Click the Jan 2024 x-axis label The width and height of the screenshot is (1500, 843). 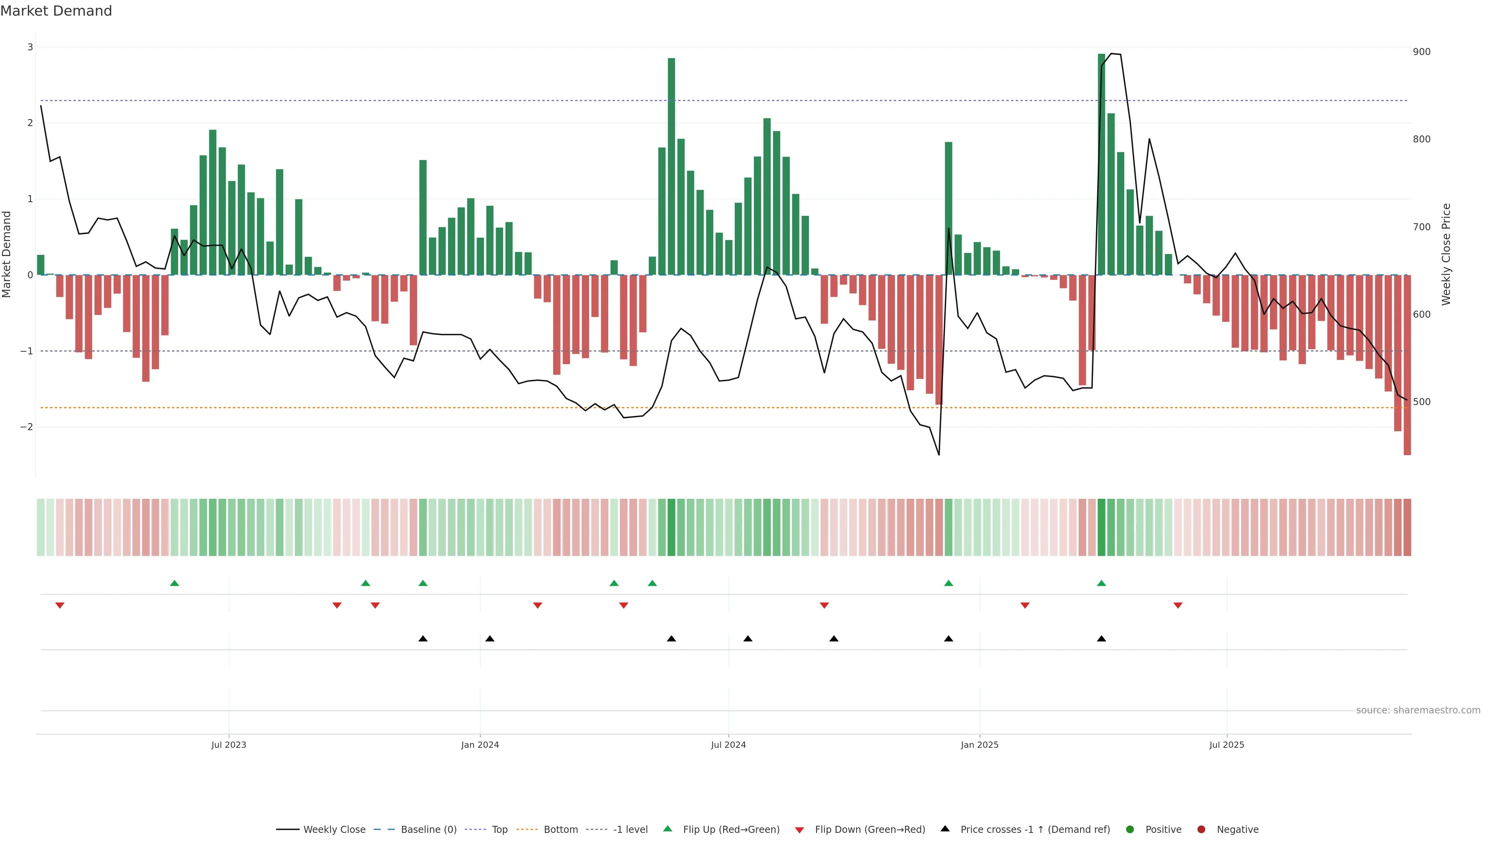[480, 745]
